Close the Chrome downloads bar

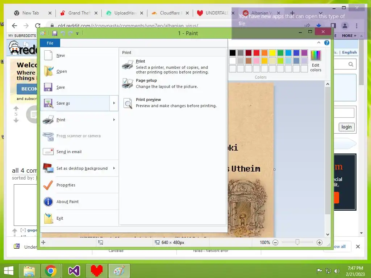point(358,247)
